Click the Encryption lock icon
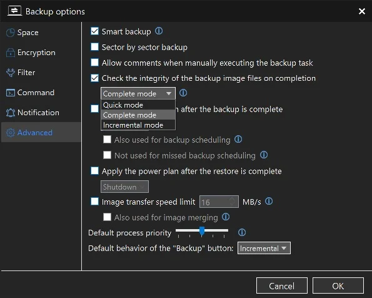The height and width of the screenshot is (298, 372). 11,53
